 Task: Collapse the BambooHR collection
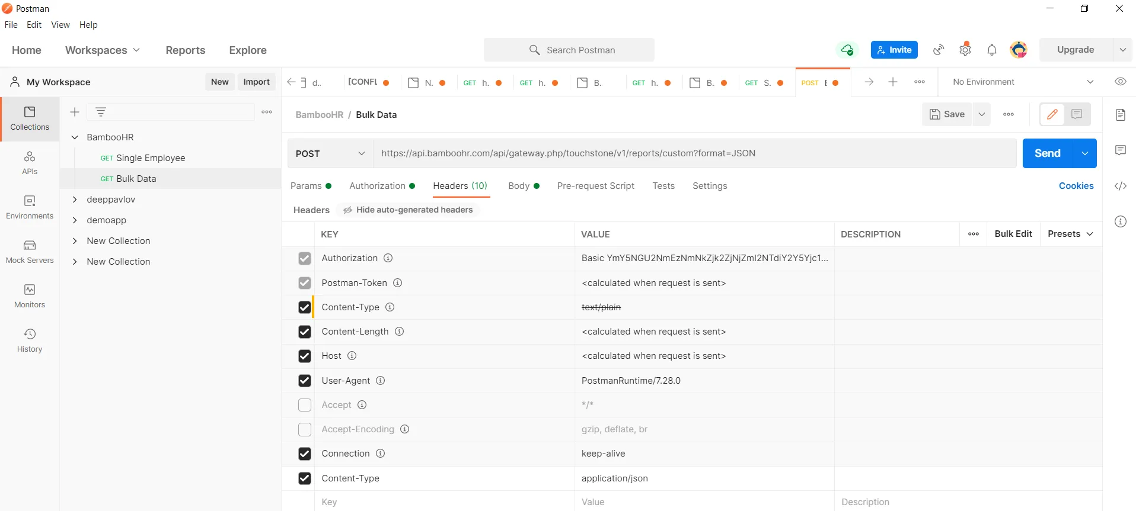coord(75,137)
